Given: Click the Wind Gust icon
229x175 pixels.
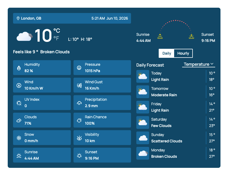Looking at the screenshot, I should click(x=79, y=85).
